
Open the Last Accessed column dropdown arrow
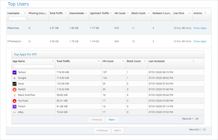(193, 61)
